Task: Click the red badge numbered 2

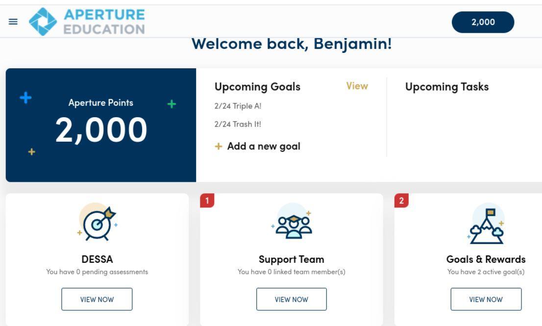Action: pos(401,201)
